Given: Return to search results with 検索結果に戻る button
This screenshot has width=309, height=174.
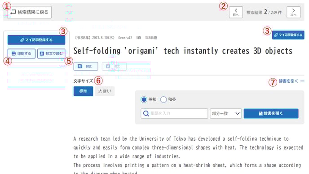Looking at the screenshot, I should [x=29, y=12].
